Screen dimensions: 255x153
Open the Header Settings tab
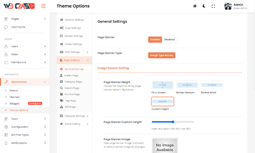click(73, 36)
